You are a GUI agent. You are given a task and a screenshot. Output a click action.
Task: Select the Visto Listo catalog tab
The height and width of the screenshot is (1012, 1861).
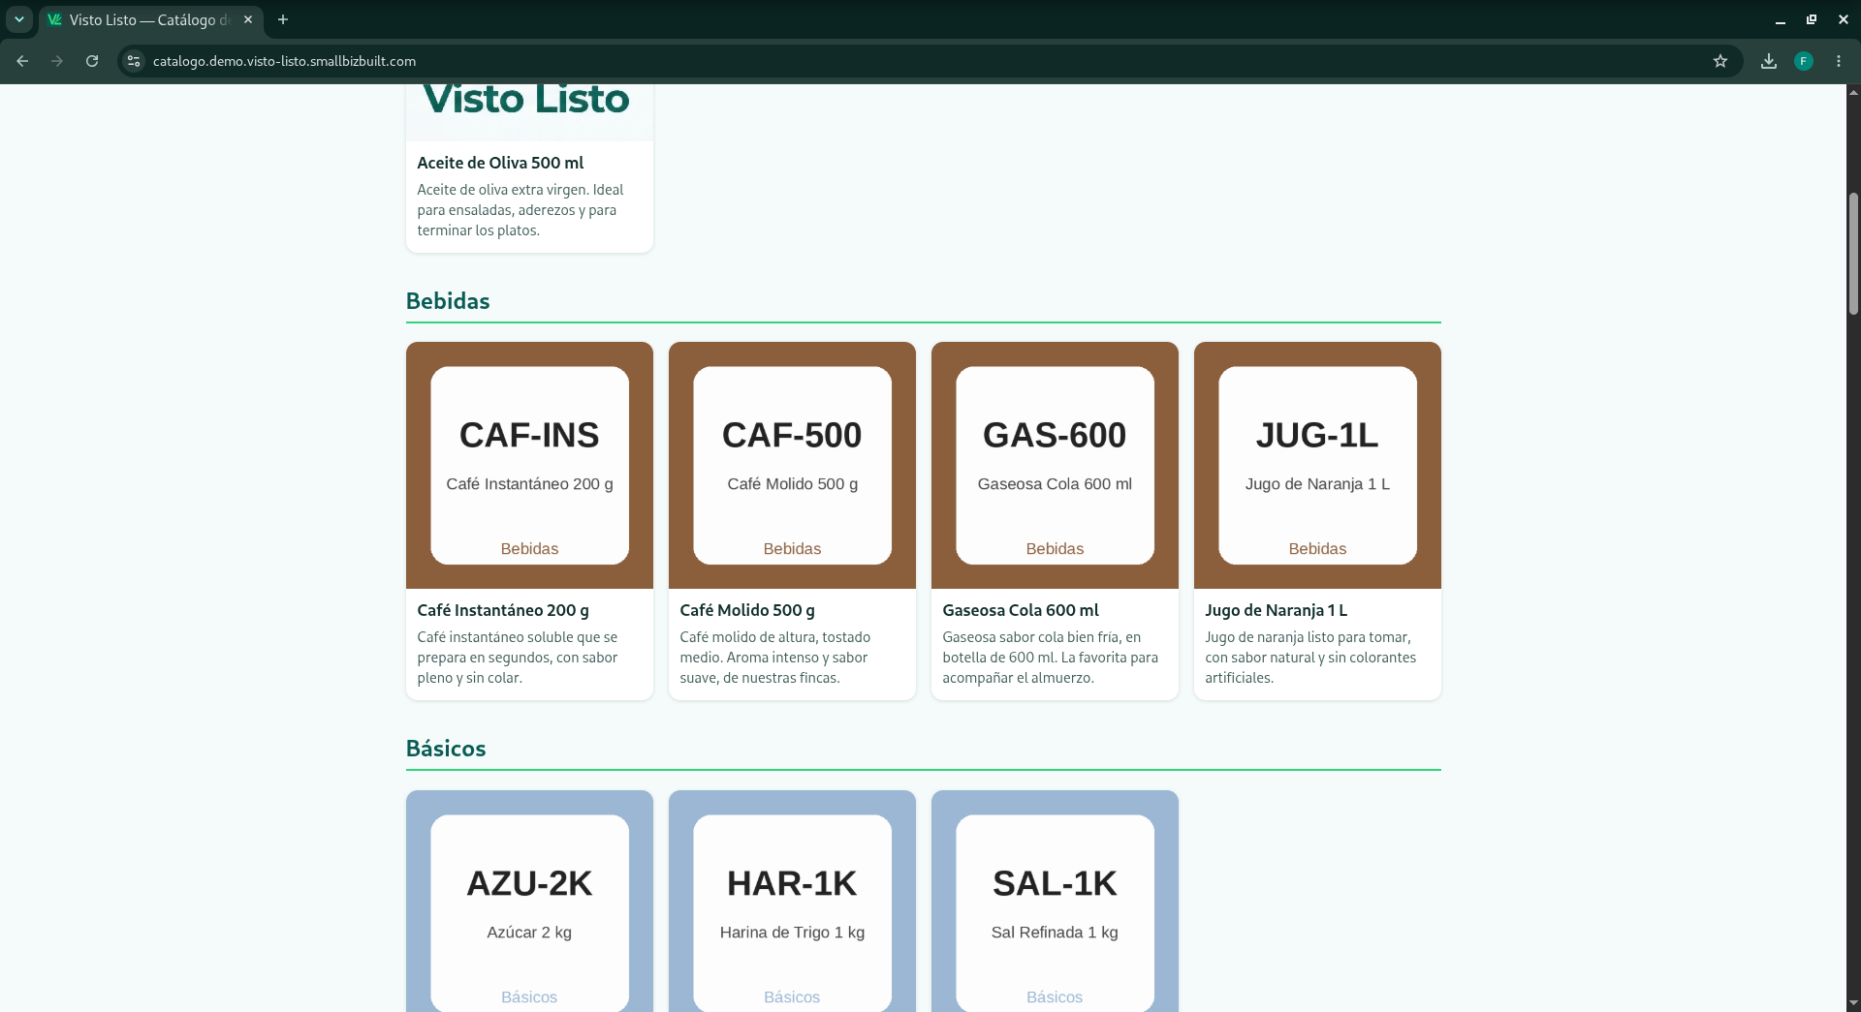coord(152,19)
